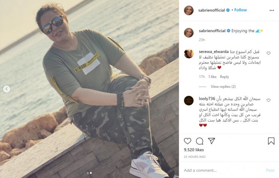View who liked: 9,520 likes
Image resolution: width=279 pixels, height=178 pixels.
(194, 150)
